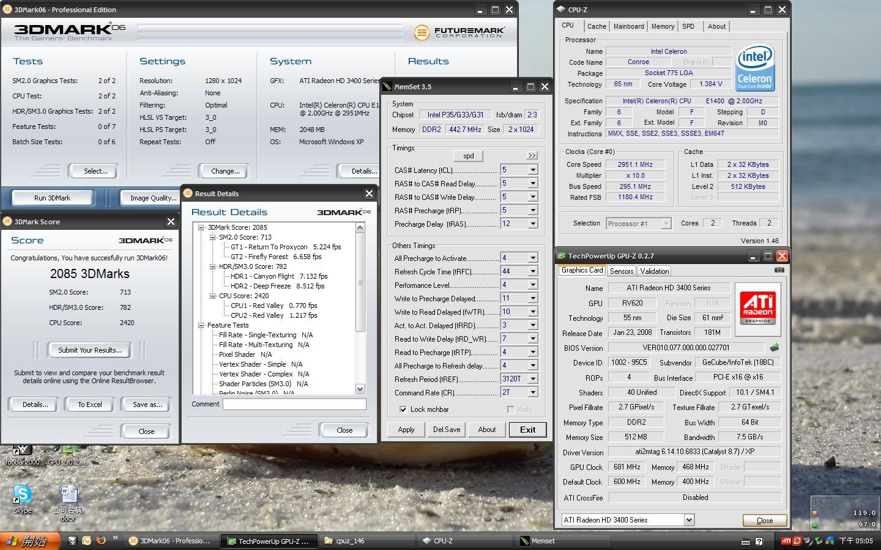Viewport: 881px width, 550px height.
Task: Switch to the Mainboard tab in CPU-Z
Action: pos(628,26)
